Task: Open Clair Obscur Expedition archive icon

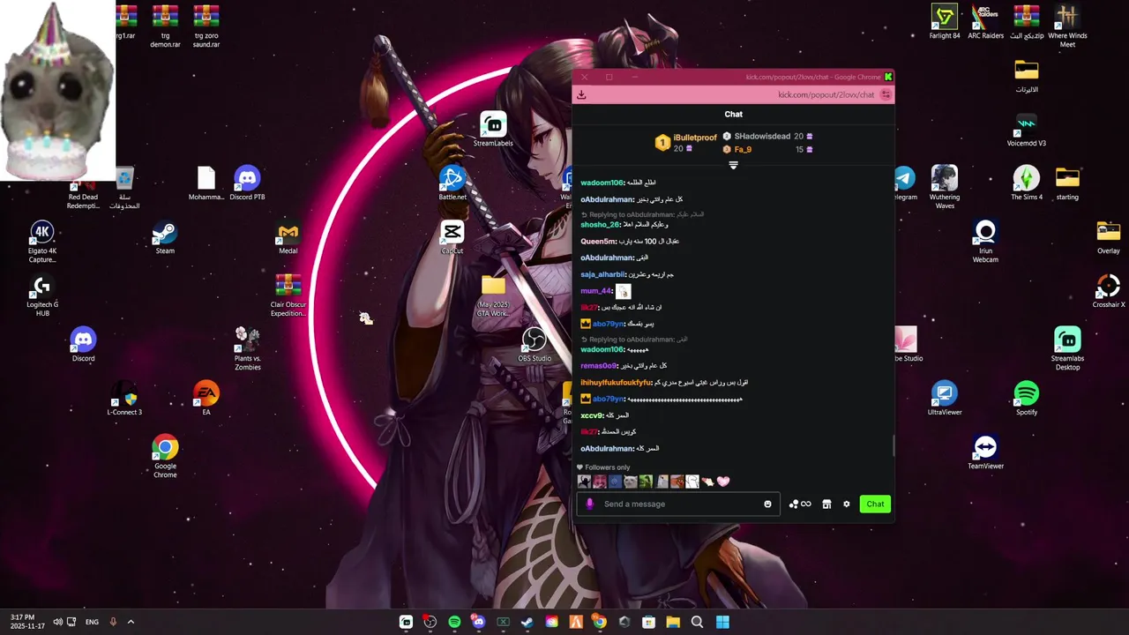Action: coord(288,296)
